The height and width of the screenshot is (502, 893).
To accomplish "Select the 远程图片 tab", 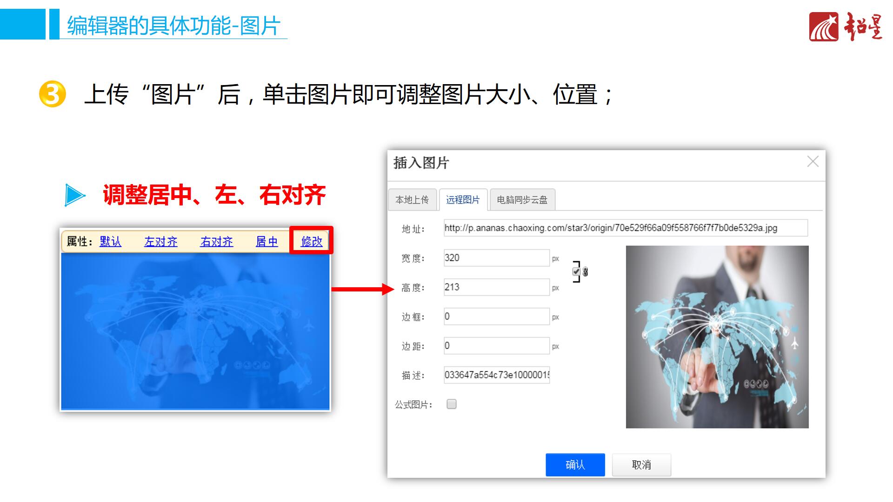I will (463, 200).
